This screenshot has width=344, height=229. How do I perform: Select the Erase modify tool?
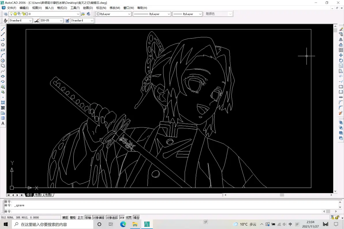point(341,29)
